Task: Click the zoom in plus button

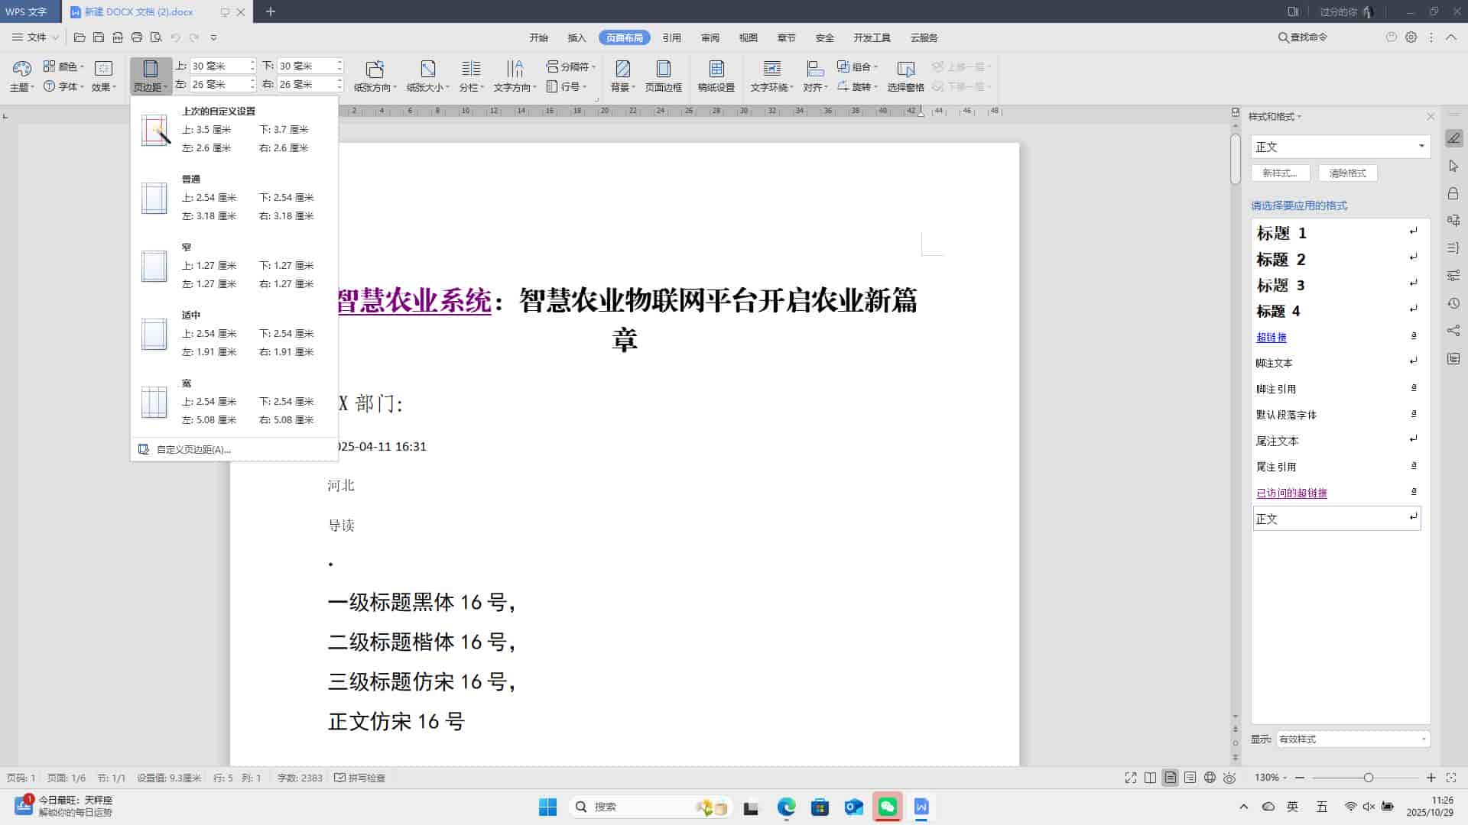Action: pos(1431,778)
